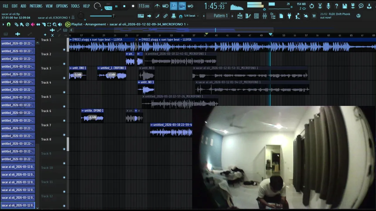Open the globe online content icon
376x211 pixels.
pos(358,16)
